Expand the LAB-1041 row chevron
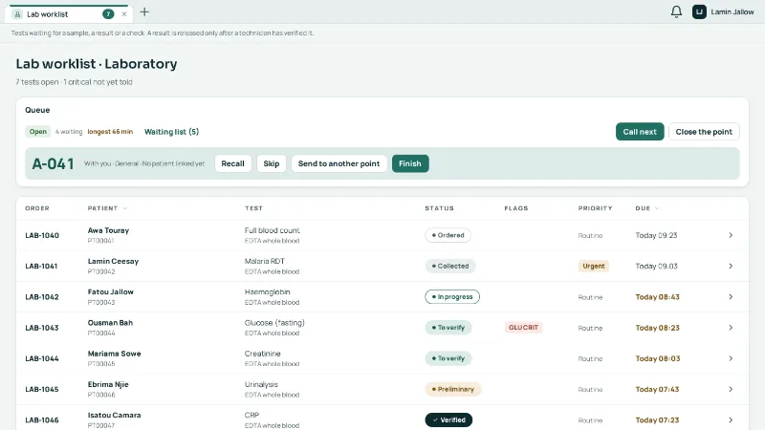Screen dimensions: 765x430 [731, 266]
